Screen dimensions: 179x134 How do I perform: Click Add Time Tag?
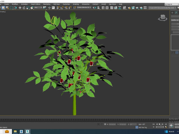point(142,127)
